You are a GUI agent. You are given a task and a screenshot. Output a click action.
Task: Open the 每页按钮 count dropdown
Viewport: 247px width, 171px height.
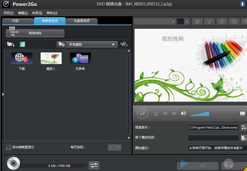point(114,148)
